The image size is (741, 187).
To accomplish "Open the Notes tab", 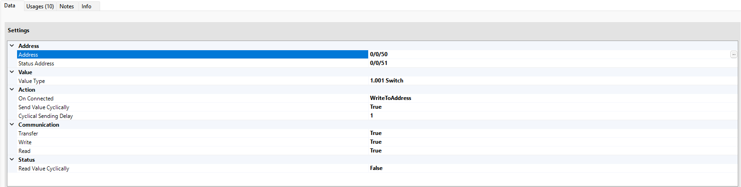I will [x=67, y=6].
